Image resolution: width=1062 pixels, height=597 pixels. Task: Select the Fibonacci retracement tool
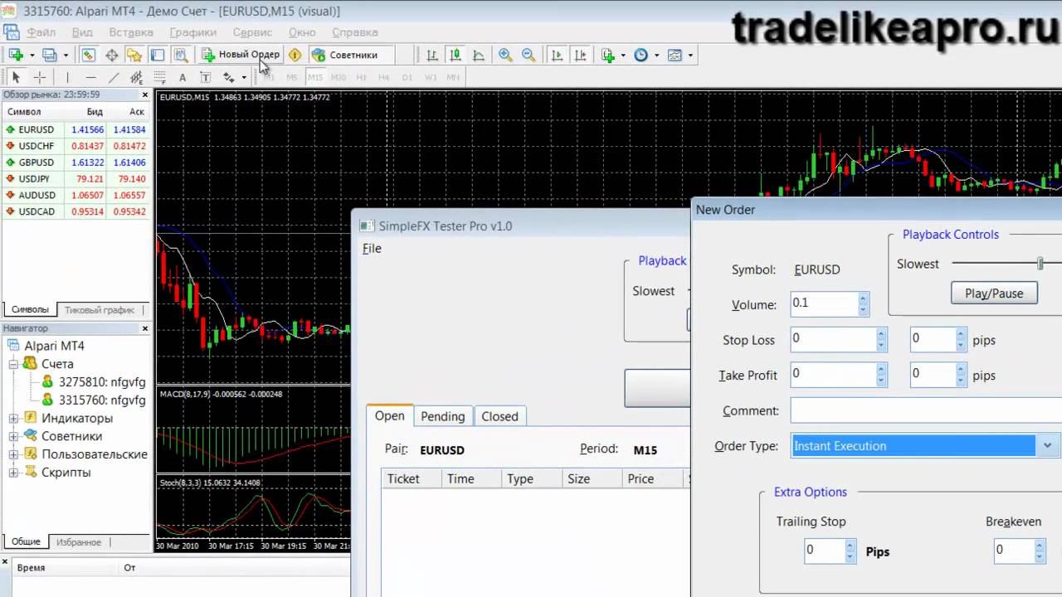[159, 77]
